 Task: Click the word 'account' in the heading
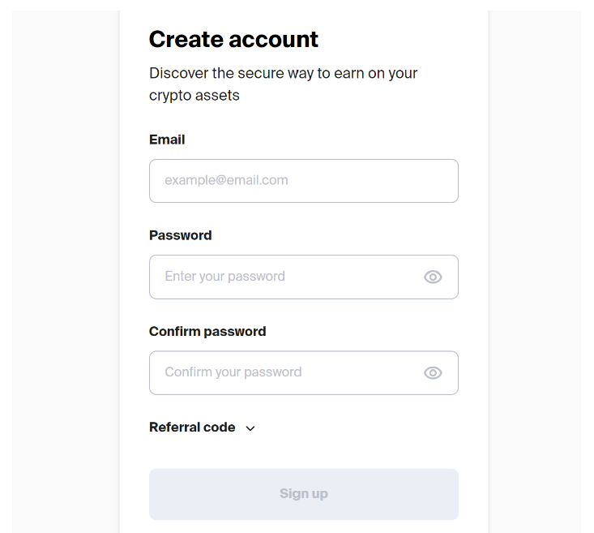tap(274, 39)
